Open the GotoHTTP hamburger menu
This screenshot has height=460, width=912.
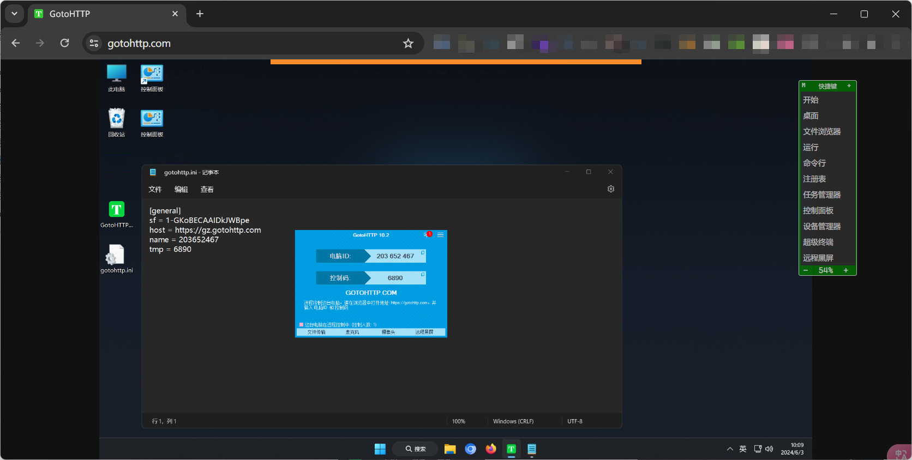tap(440, 235)
